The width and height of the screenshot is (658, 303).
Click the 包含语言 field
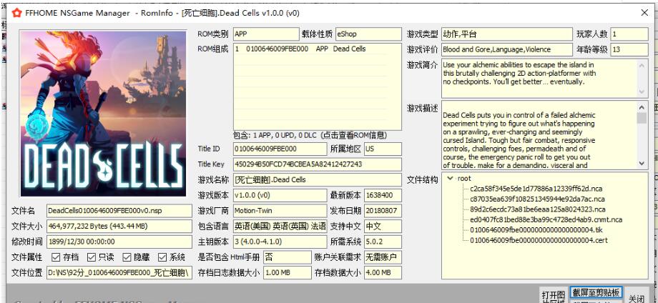280,227
